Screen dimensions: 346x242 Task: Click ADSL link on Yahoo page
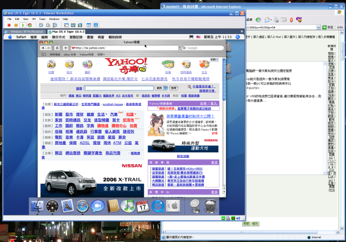click(85, 143)
